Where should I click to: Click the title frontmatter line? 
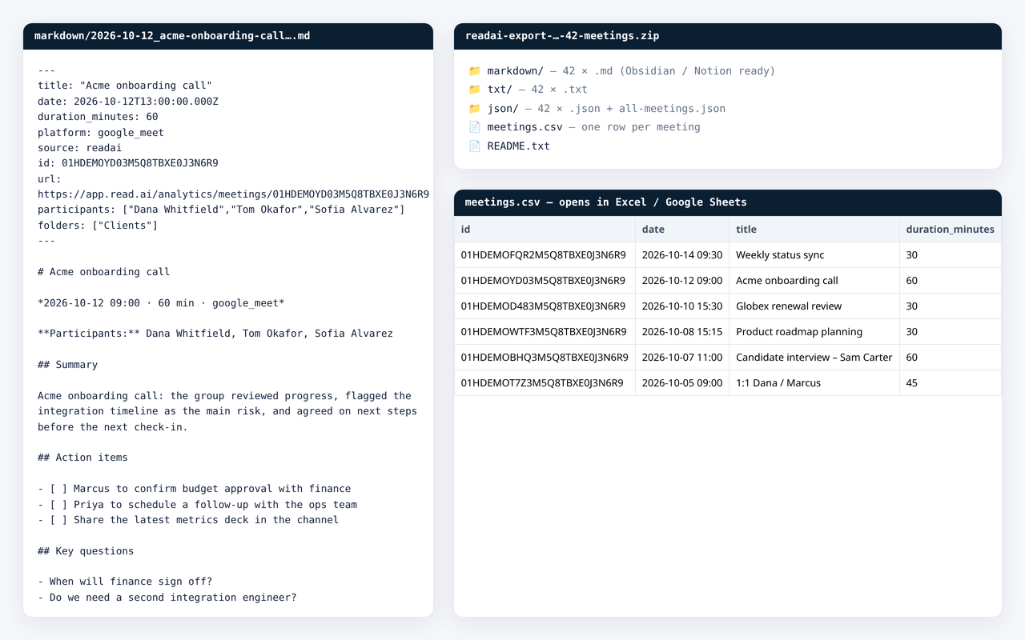click(x=125, y=86)
